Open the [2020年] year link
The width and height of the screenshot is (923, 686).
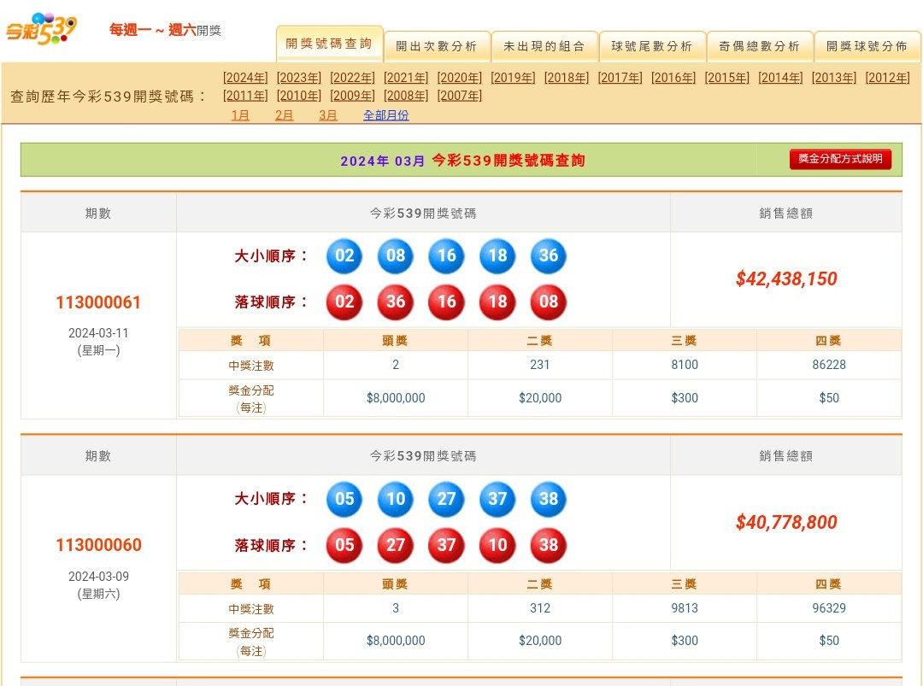460,78
